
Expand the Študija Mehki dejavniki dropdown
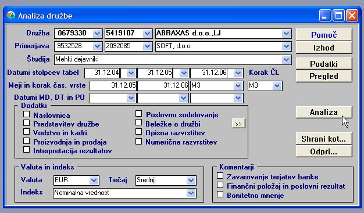286,60
